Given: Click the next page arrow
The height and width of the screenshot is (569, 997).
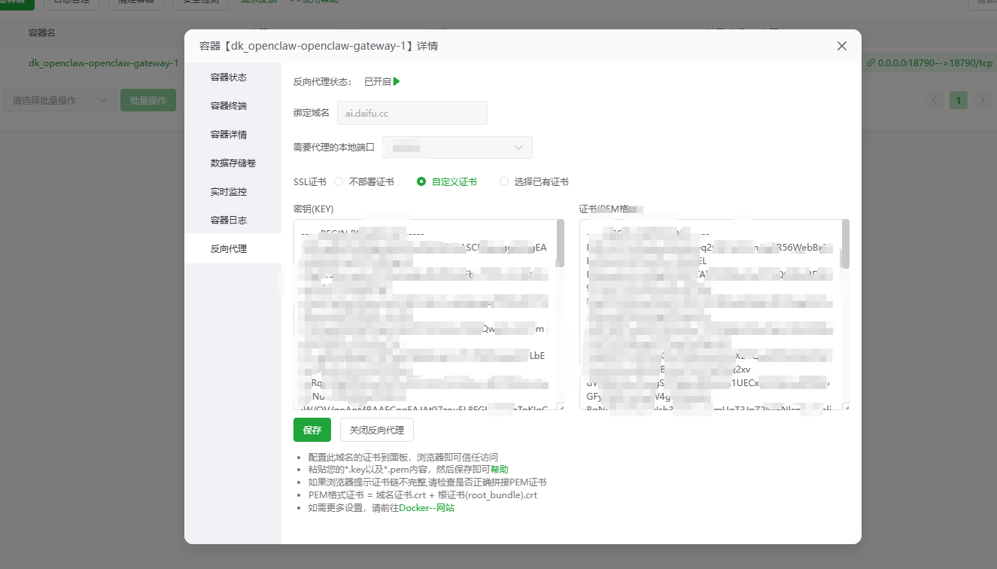Looking at the screenshot, I should tap(982, 99).
